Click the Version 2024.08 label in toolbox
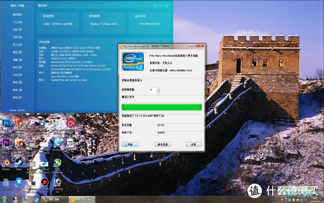The width and height of the screenshot is (324, 203). [x=18, y=110]
